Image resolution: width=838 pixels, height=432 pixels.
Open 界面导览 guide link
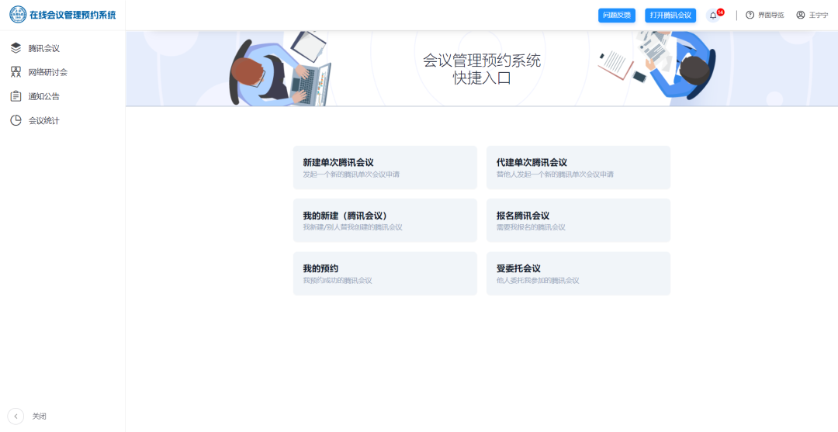[770, 15]
